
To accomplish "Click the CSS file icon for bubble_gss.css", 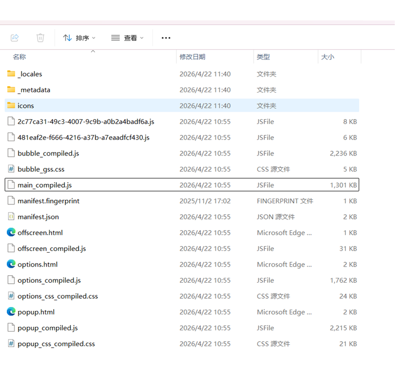I will coord(11,169).
